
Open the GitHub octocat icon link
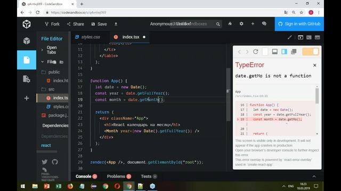pos(55,162)
